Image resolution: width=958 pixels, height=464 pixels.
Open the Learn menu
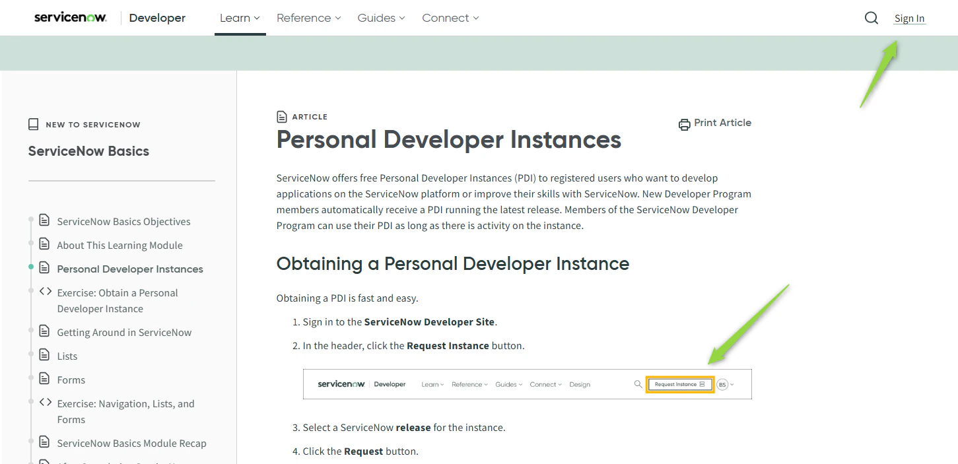240,18
